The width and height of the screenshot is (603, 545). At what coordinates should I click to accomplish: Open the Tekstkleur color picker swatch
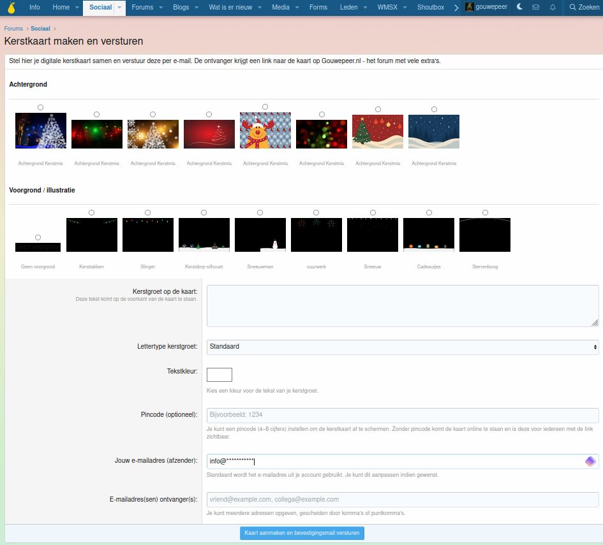[x=220, y=374]
